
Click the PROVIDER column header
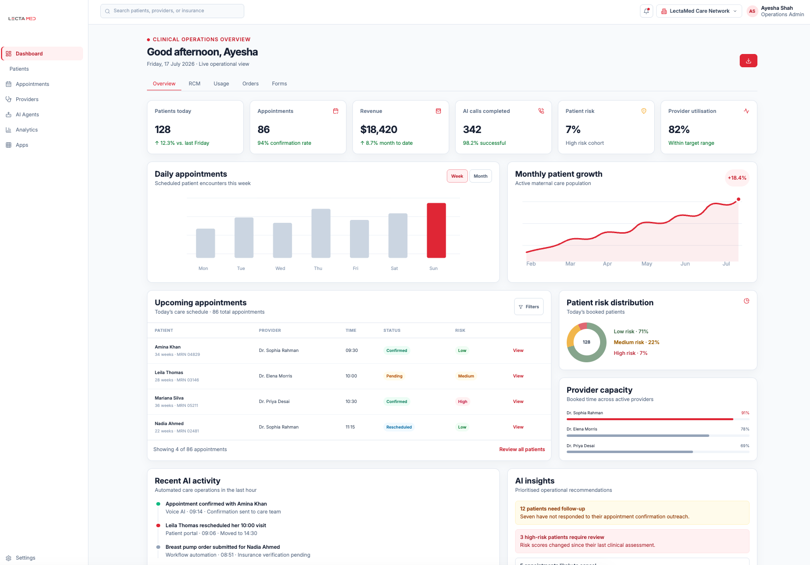tap(270, 330)
